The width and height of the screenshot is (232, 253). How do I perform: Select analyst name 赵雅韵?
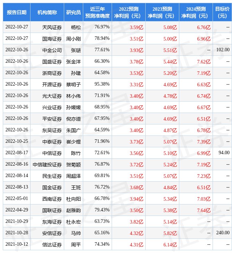click(74, 211)
